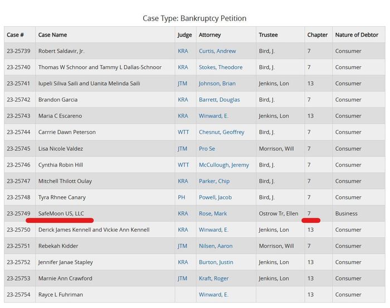
Task: Select case number 23-25739
Action: tap(18, 51)
